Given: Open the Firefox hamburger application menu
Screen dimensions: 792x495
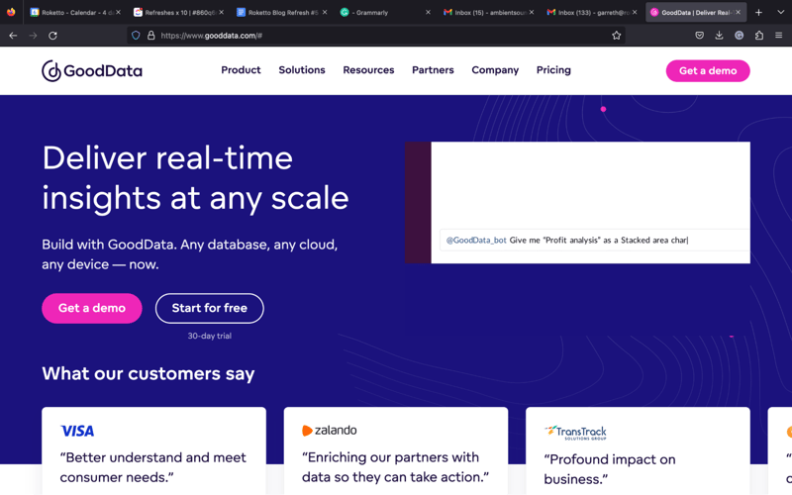Looking at the screenshot, I should pyautogui.click(x=779, y=36).
